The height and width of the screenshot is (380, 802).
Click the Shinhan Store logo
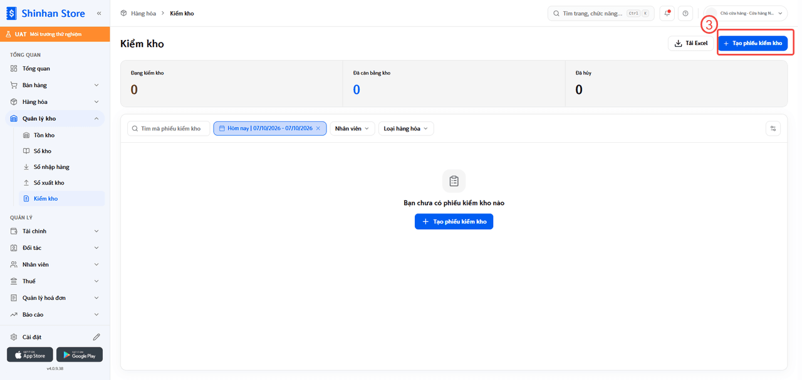[x=45, y=13]
